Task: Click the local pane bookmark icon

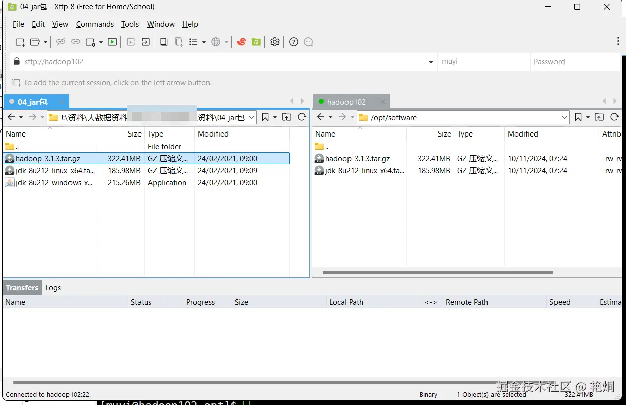Action: tap(265, 117)
